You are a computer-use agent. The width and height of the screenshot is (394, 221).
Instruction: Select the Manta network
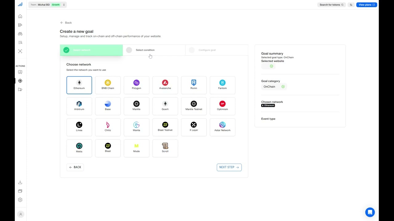pyautogui.click(x=136, y=127)
